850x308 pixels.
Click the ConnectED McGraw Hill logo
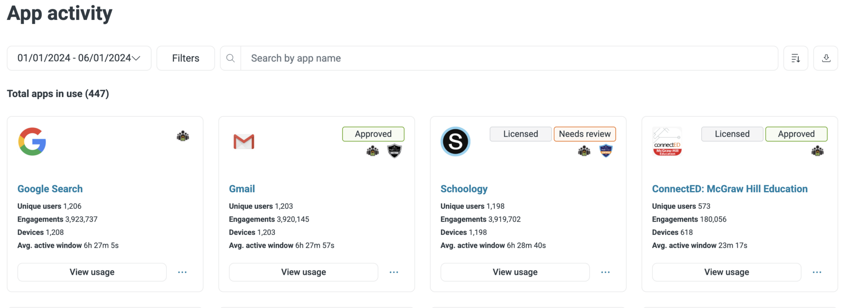(667, 142)
